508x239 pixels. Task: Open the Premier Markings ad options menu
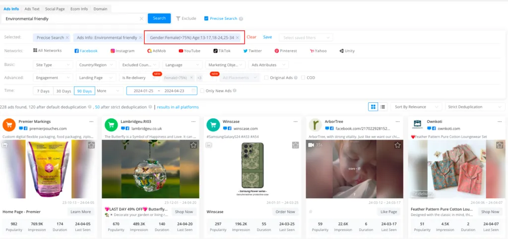tap(91, 121)
